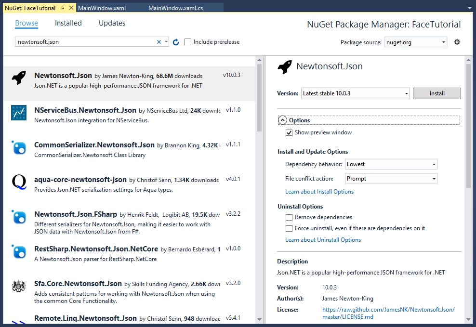The image size is (476, 327).
Task: Click the v3.2.2 version label
Action: point(233,214)
